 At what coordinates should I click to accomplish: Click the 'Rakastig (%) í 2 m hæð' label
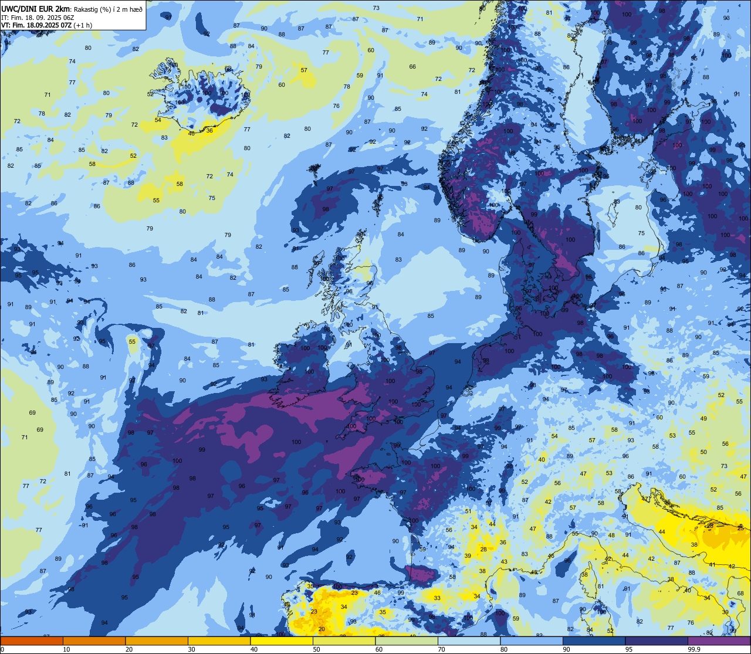tap(108, 9)
